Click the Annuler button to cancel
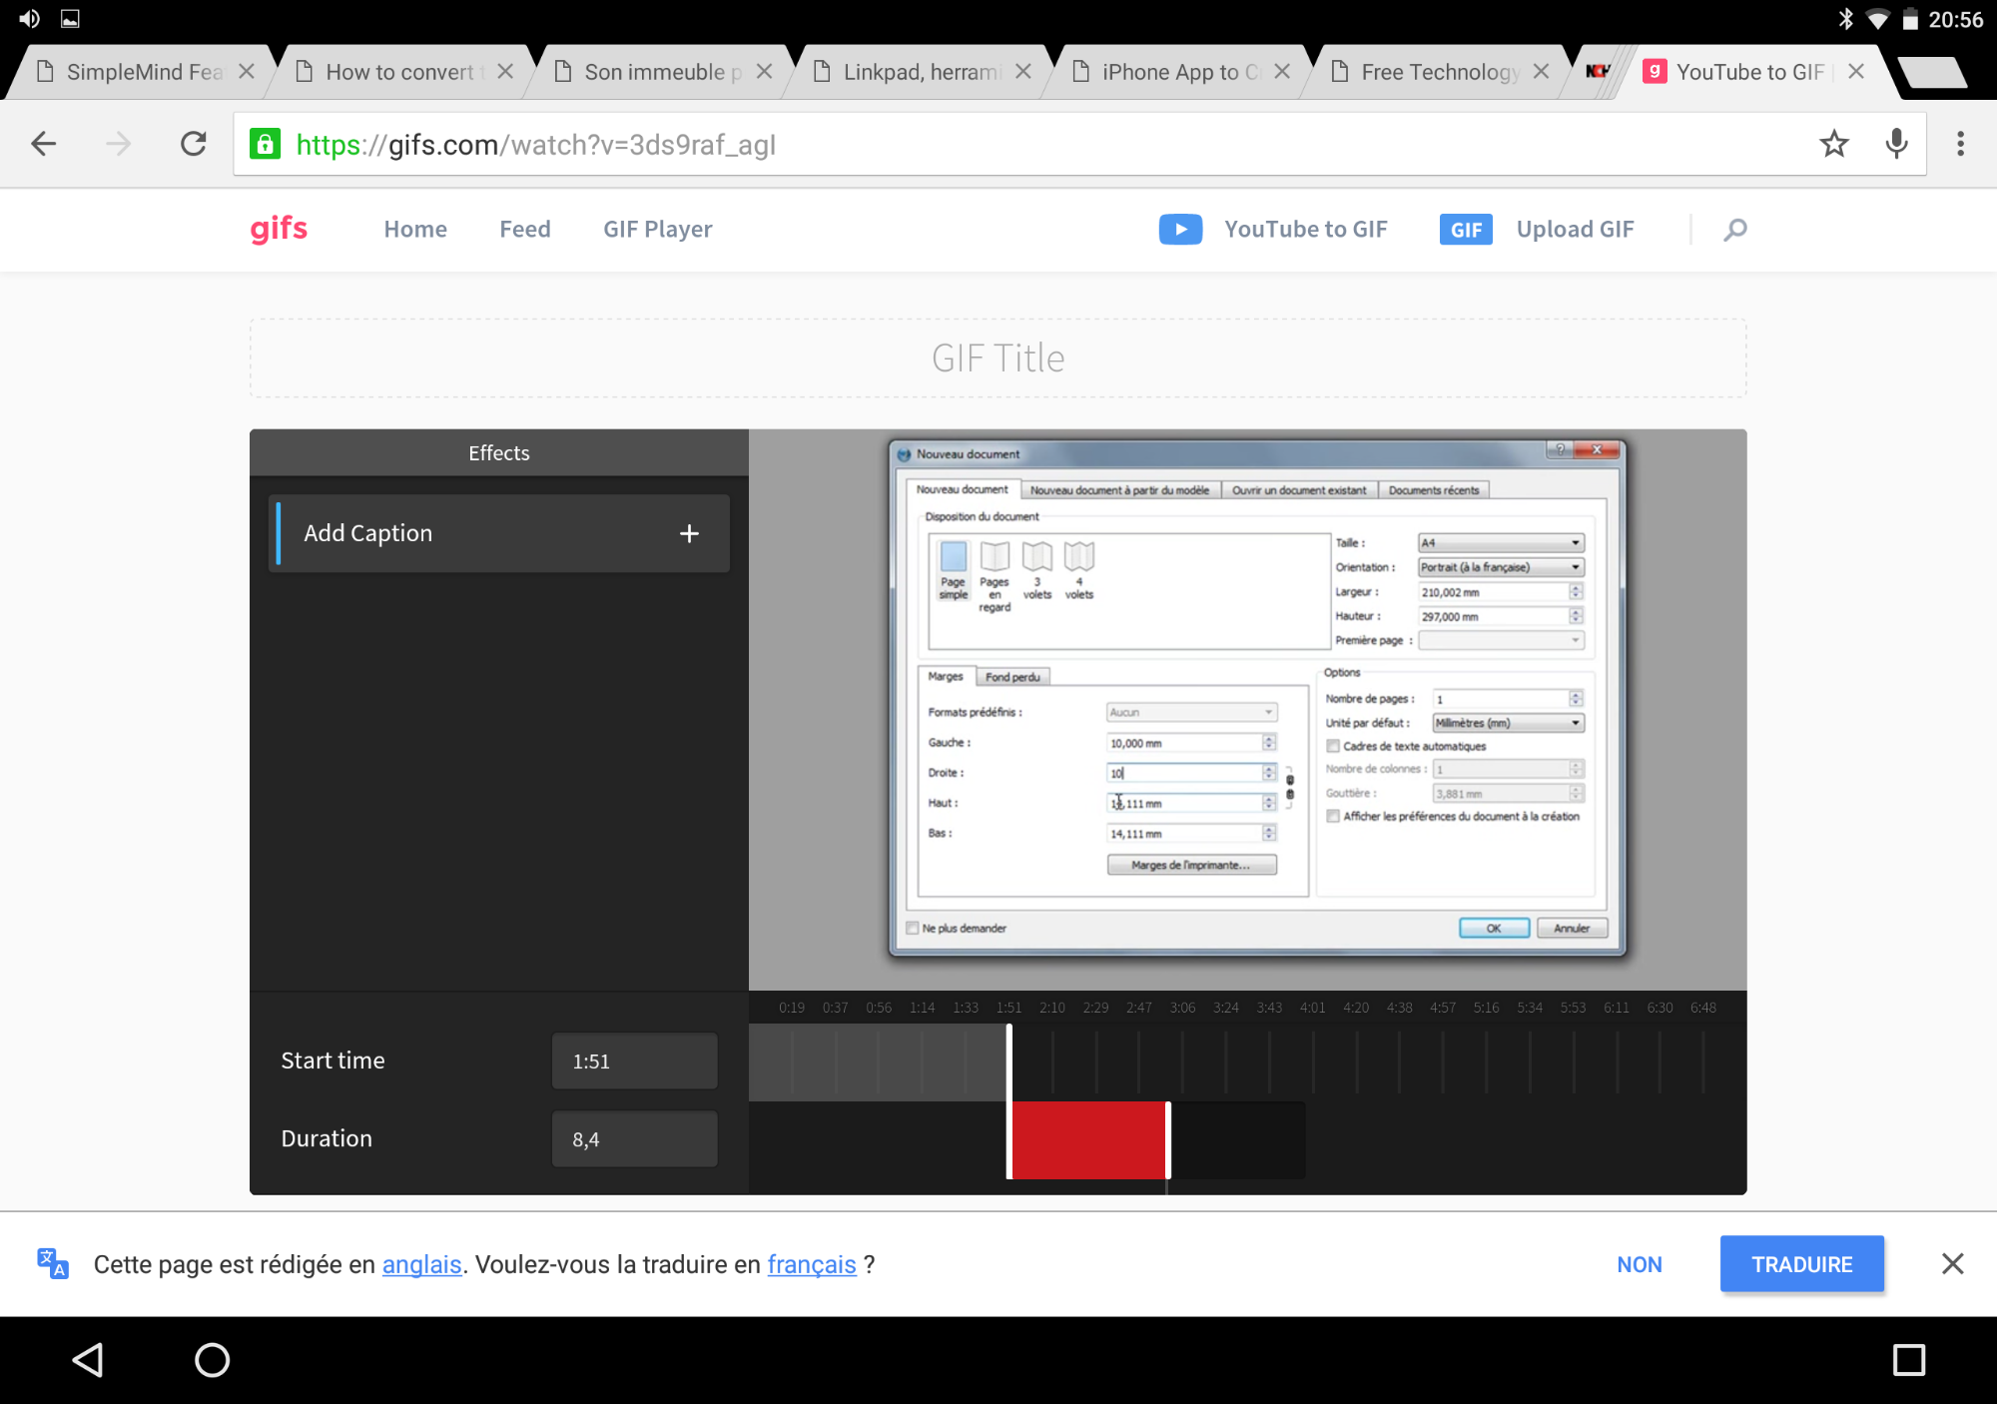The image size is (1997, 1404). [x=1572, y=927]
